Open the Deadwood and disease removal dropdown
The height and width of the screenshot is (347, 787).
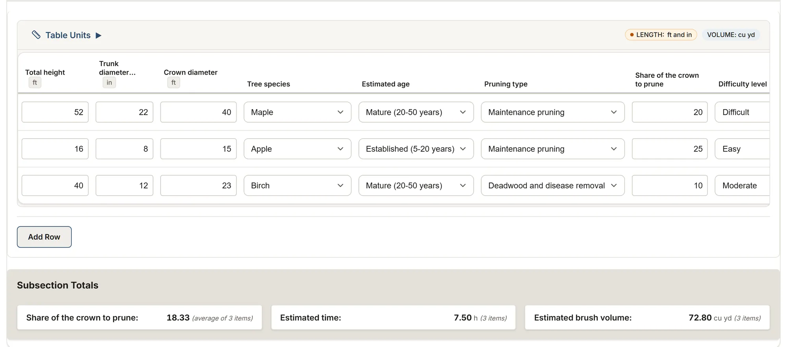point(552,185)
